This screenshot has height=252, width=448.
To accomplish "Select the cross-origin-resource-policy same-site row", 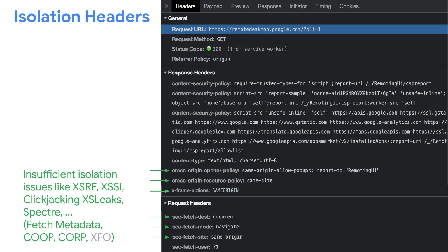I will click(x=305, y=181).
